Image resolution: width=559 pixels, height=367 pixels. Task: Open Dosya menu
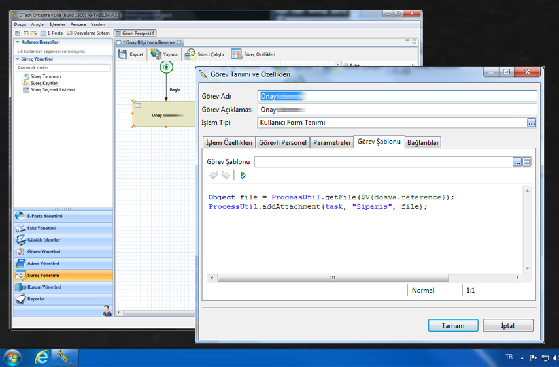click(x=20, y=25)
